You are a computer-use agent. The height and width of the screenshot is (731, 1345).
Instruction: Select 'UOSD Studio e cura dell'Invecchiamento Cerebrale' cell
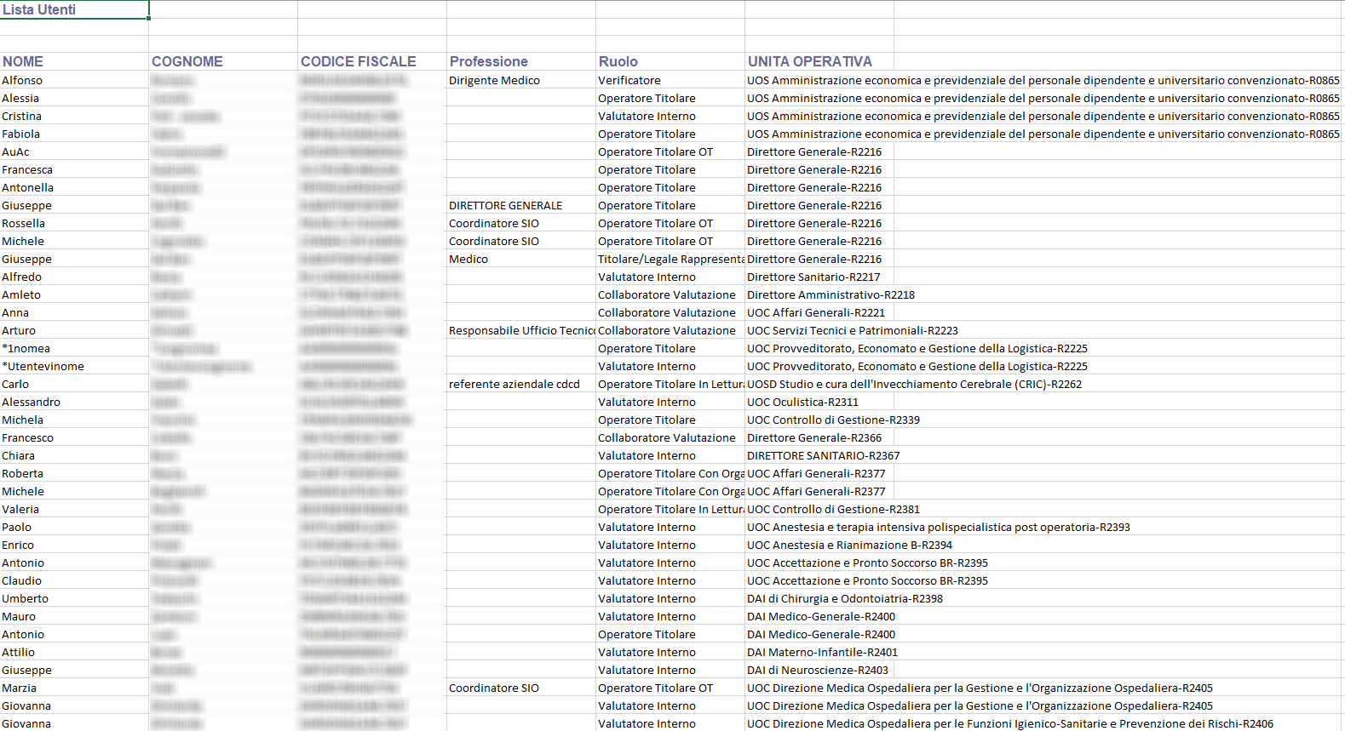pos(914,384)
